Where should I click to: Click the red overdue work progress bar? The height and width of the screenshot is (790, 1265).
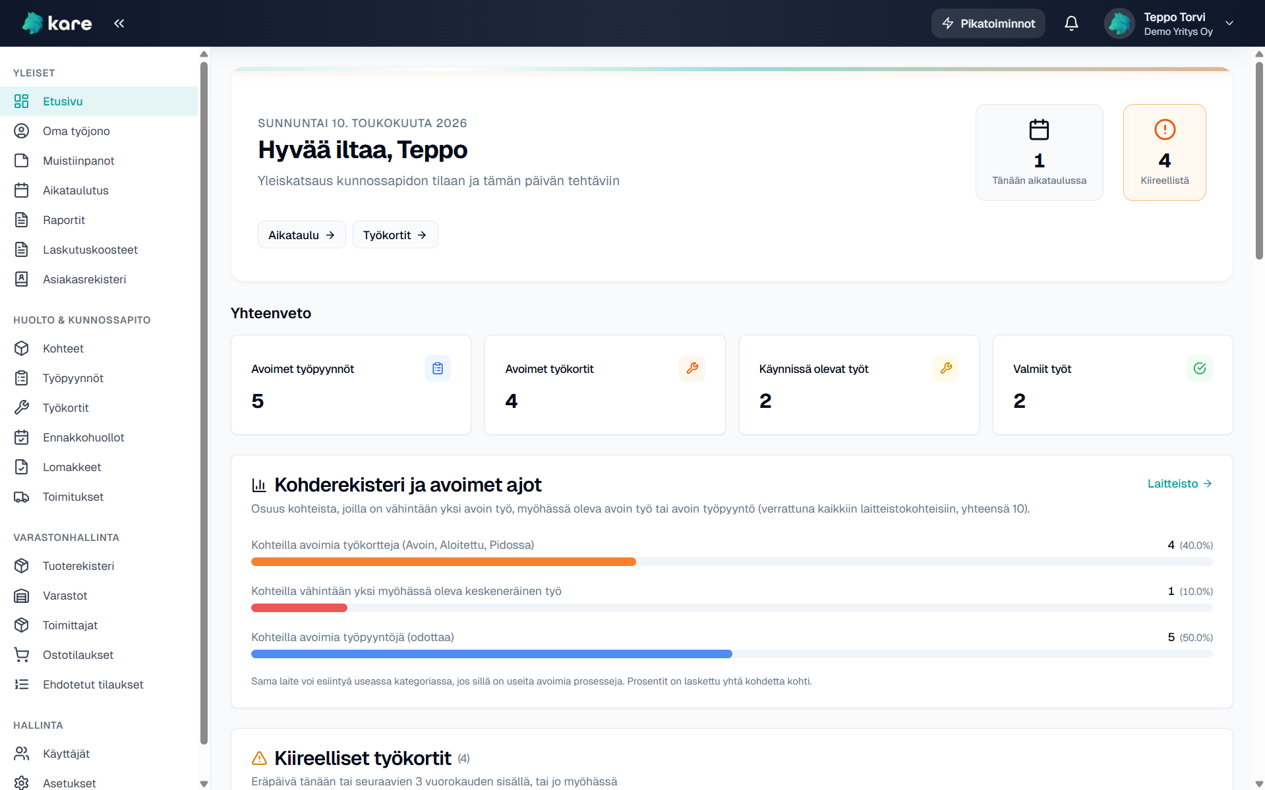tap(299, 608)
